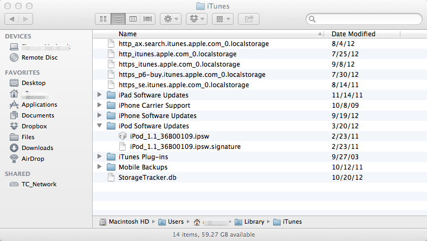This screenshot has height=241, width=427.
Task: Click the ipsw package file icon
Action: click(122, 136)
